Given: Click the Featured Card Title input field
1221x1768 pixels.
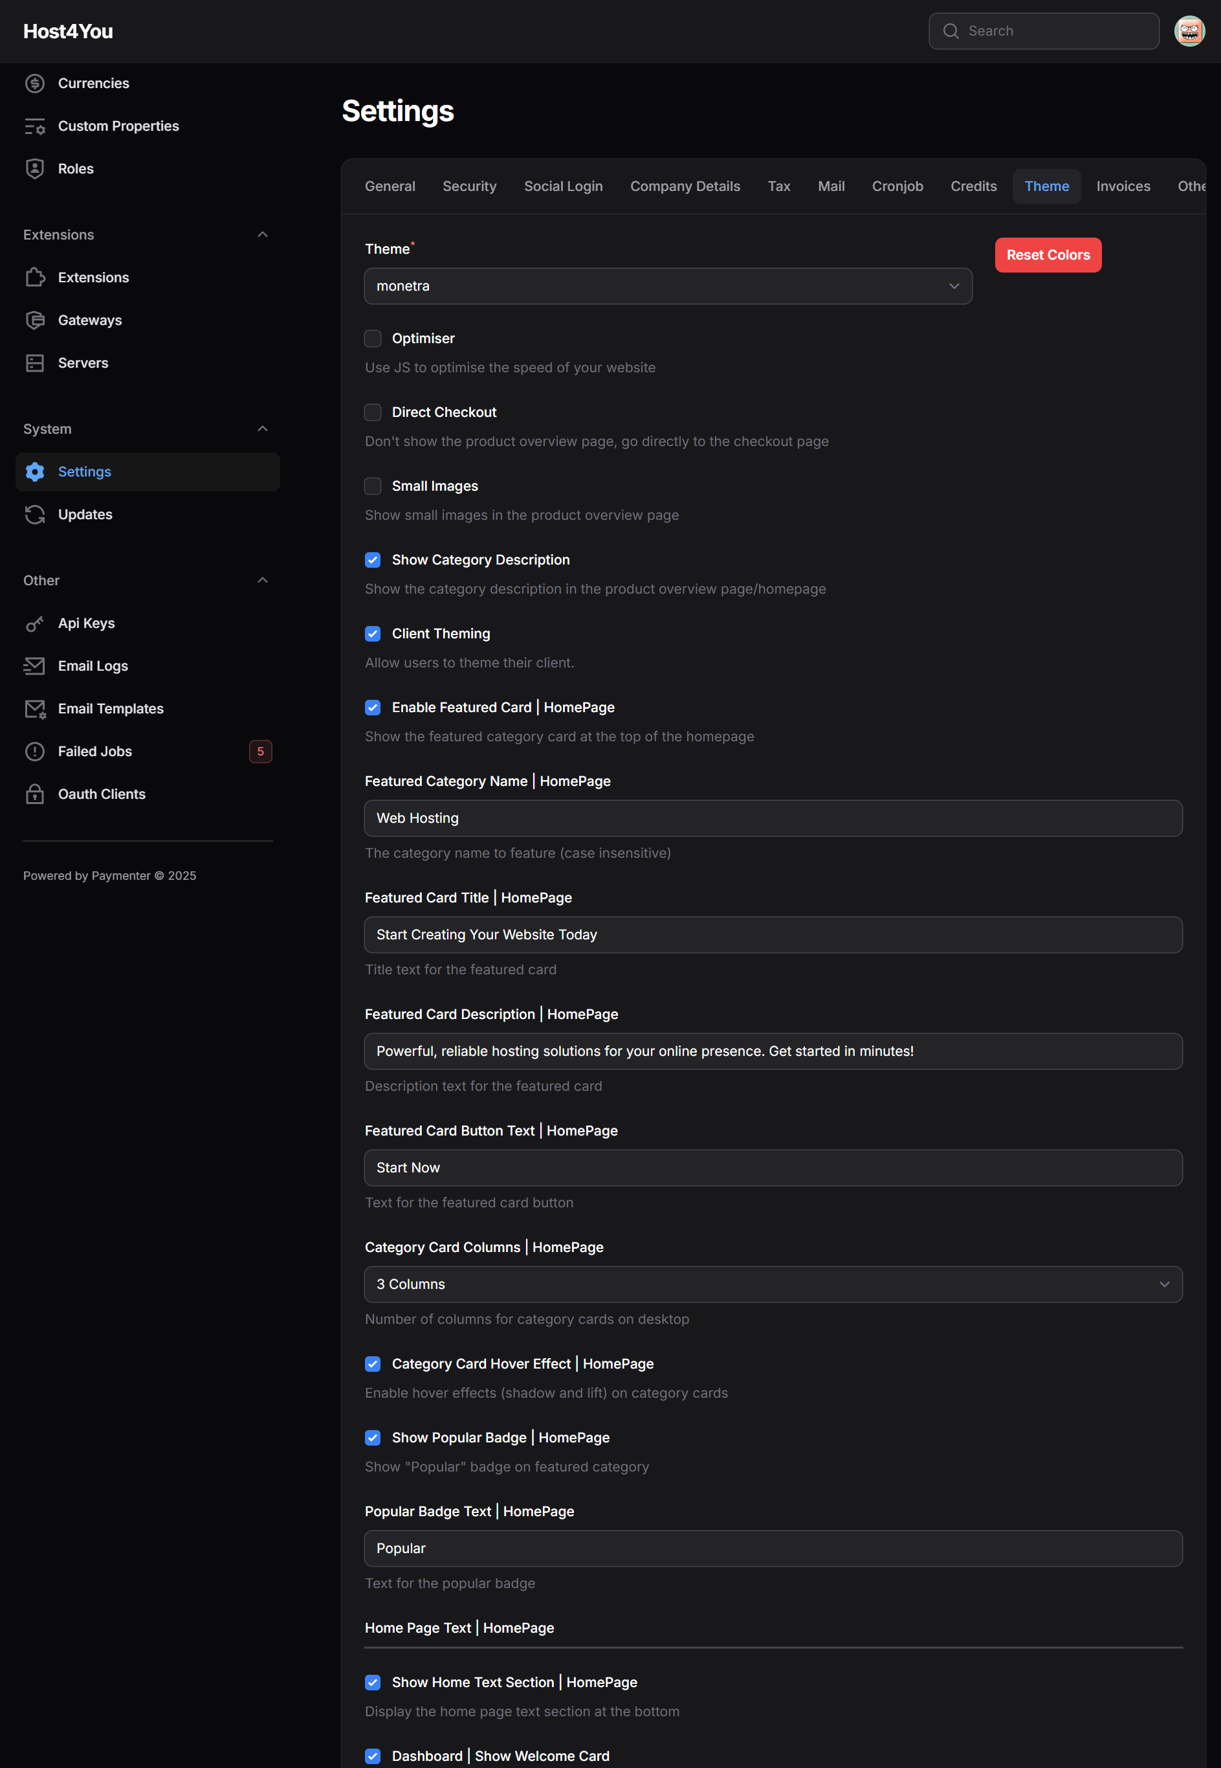Looking at the screenshot, I should point(773,935).
